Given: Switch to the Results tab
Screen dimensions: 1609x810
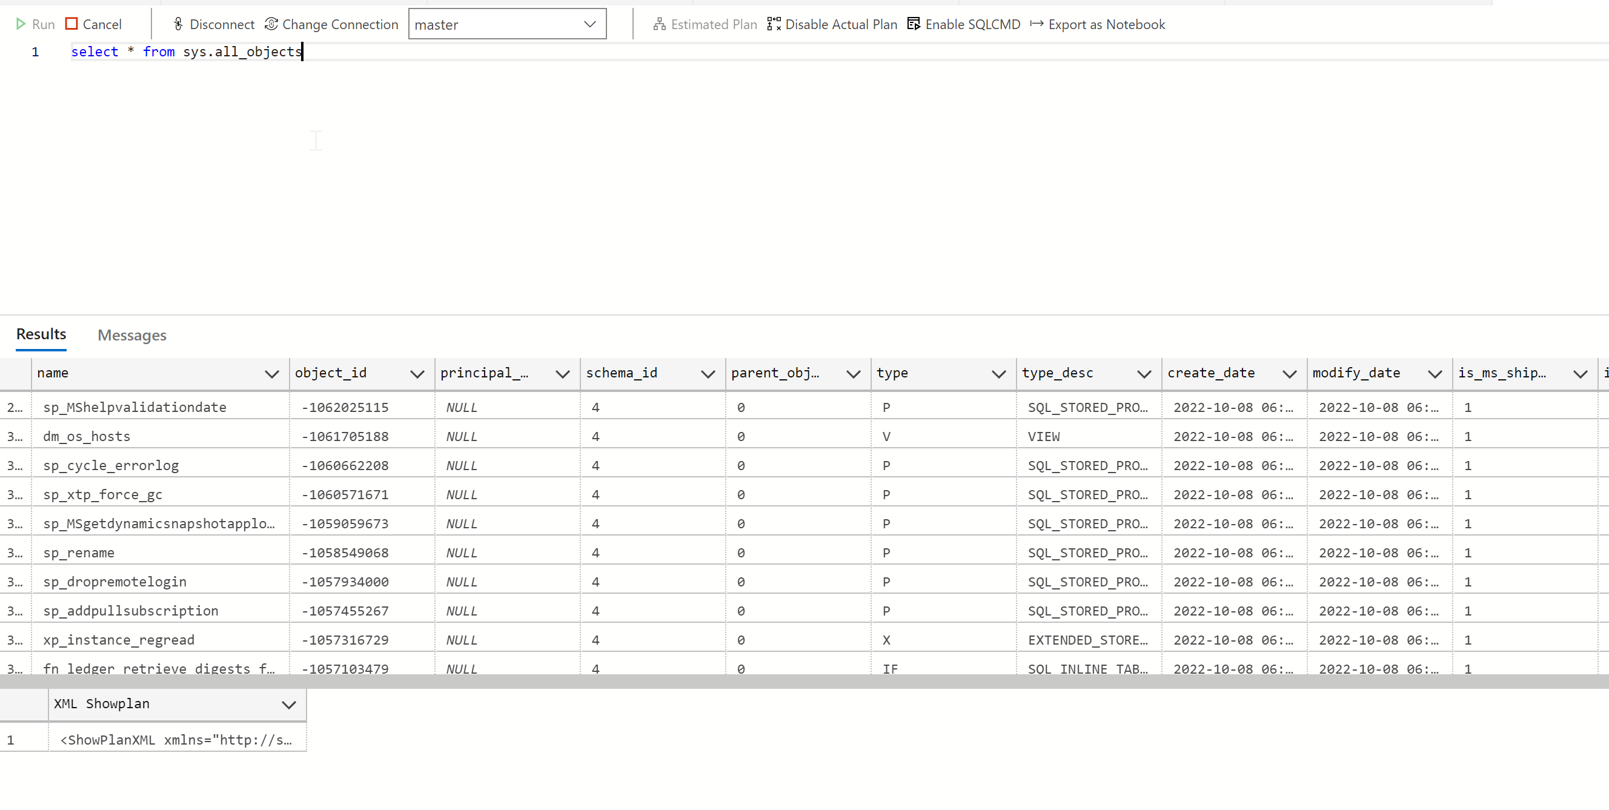Looking at the screenshot, I should [41, 334].
